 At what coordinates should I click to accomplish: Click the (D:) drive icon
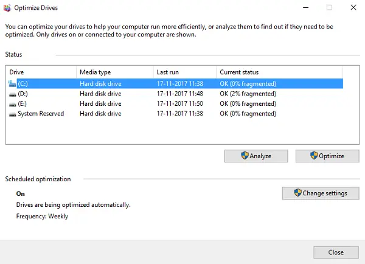coord(13,94)
